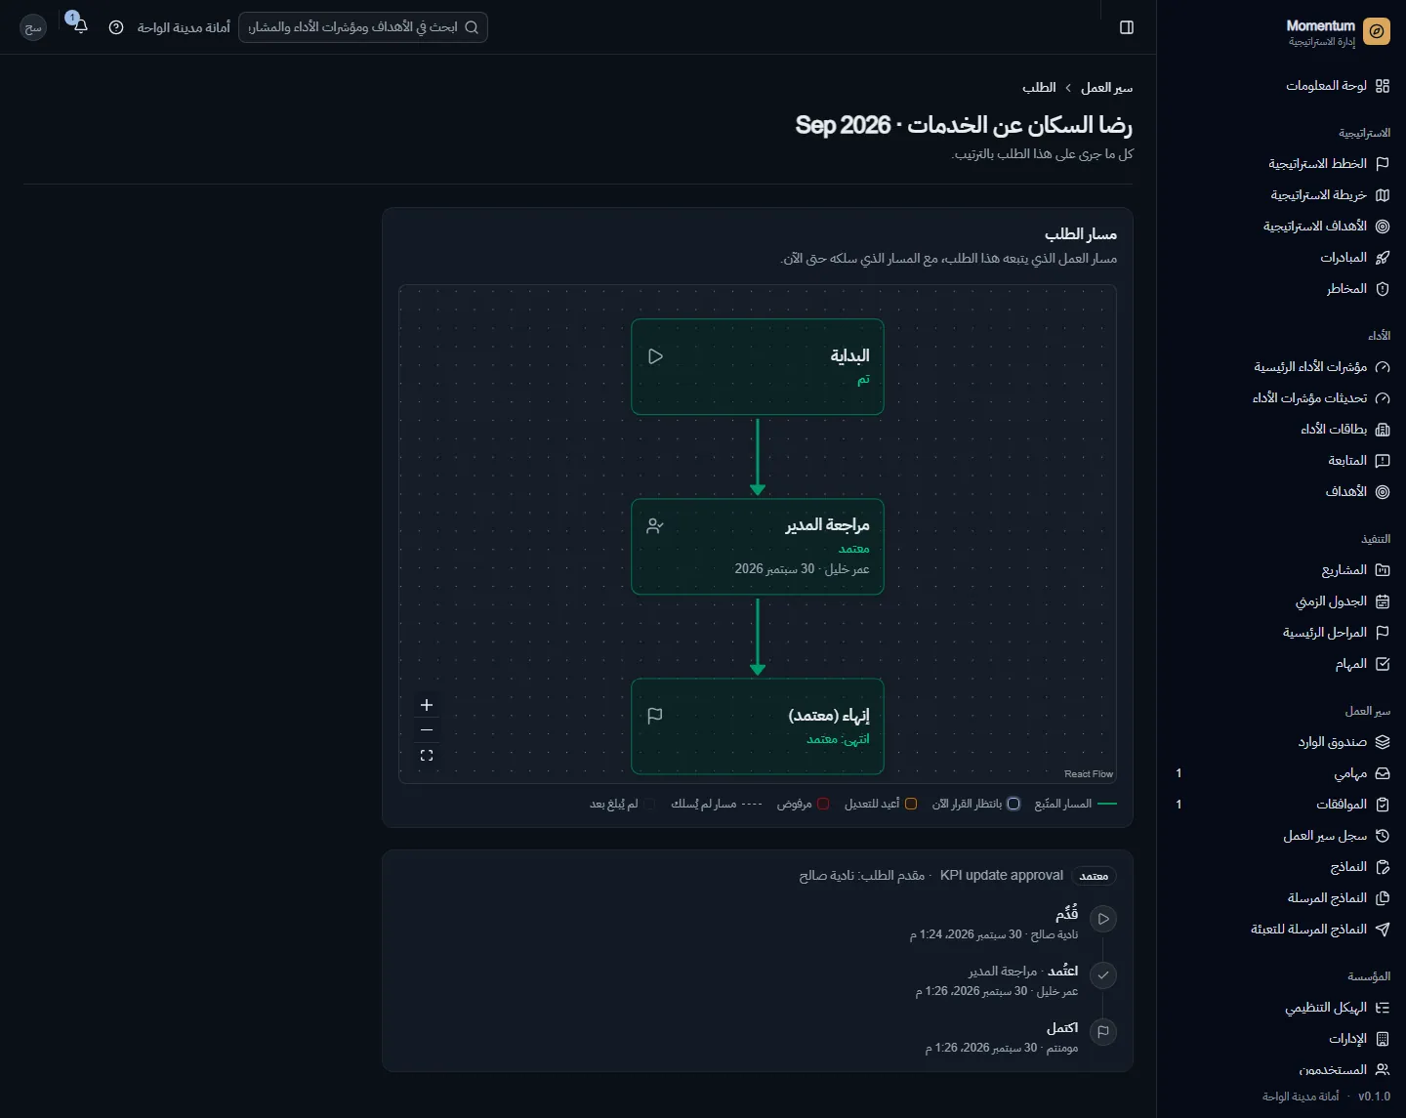The width and height of the screenshot is (1406, 1118).
Task: Toggle the sidebar panel icon
Action: 1127,27
